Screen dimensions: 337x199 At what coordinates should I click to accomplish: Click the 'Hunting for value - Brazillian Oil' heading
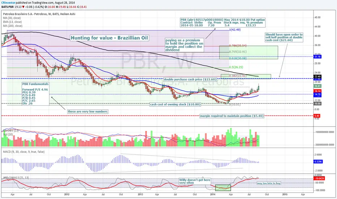pos(110,38)
